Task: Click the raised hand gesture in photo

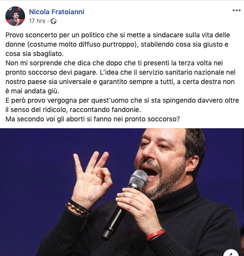Action: tap(92, 178)
